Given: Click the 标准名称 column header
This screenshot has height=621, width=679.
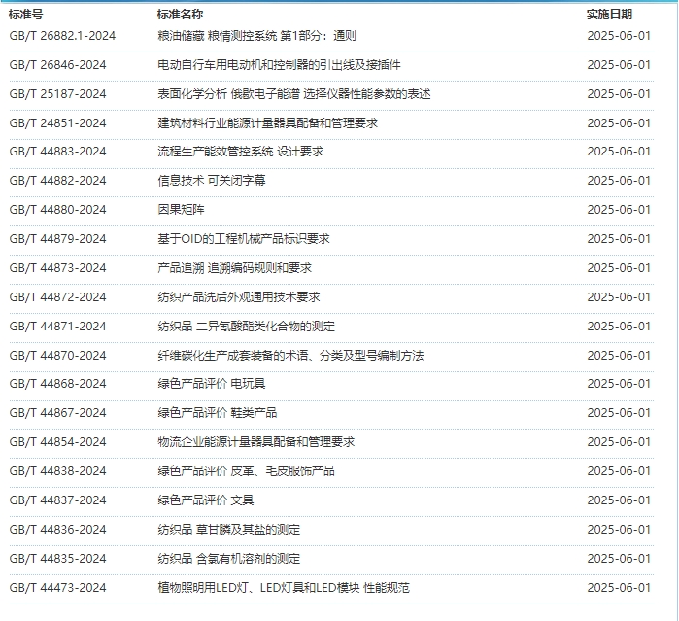Looking at the screenshot, I should 180,15.
